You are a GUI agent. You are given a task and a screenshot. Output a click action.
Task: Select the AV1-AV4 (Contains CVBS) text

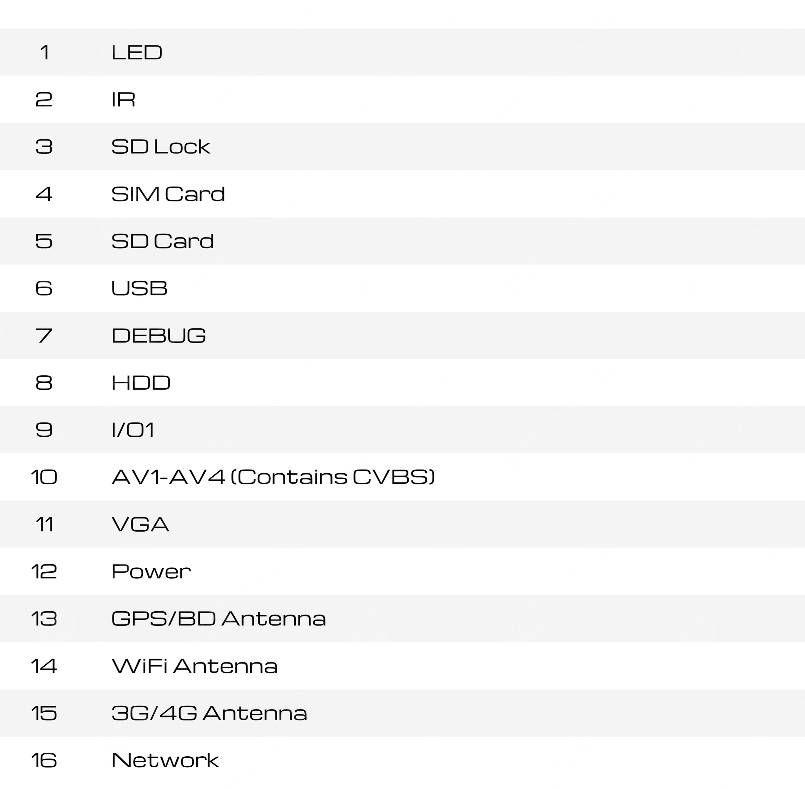point(273,477)
